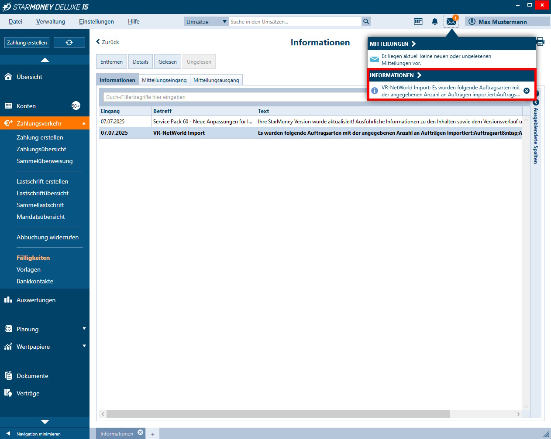Select Sammelüberweisung in the sidebar
Screen dimensions: 551x439
coord(45,161)
